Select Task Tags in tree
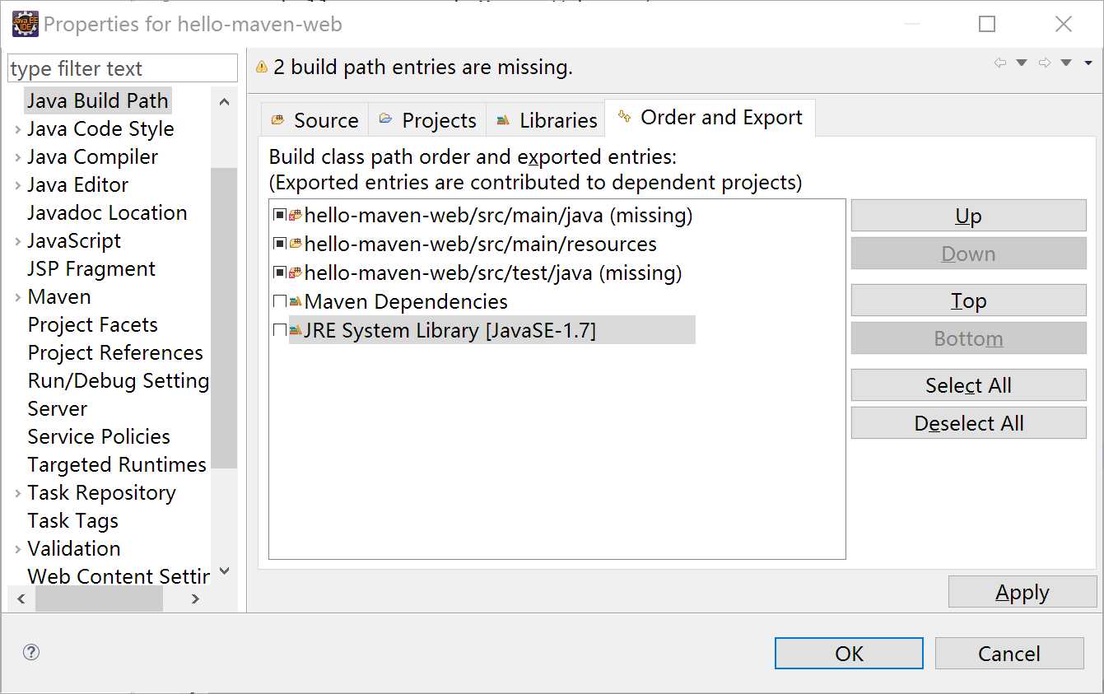Screen dimensions: 1104x694 (73, 521)
